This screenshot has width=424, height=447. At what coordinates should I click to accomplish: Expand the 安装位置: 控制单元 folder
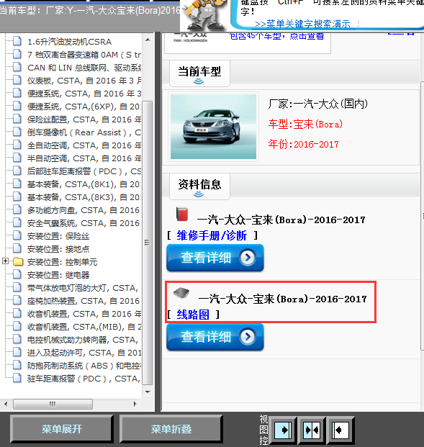[5, 261]
